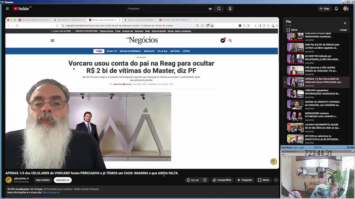Open the Criar create menu
Viewport: 355px width, 199px height.
[324, 9]
